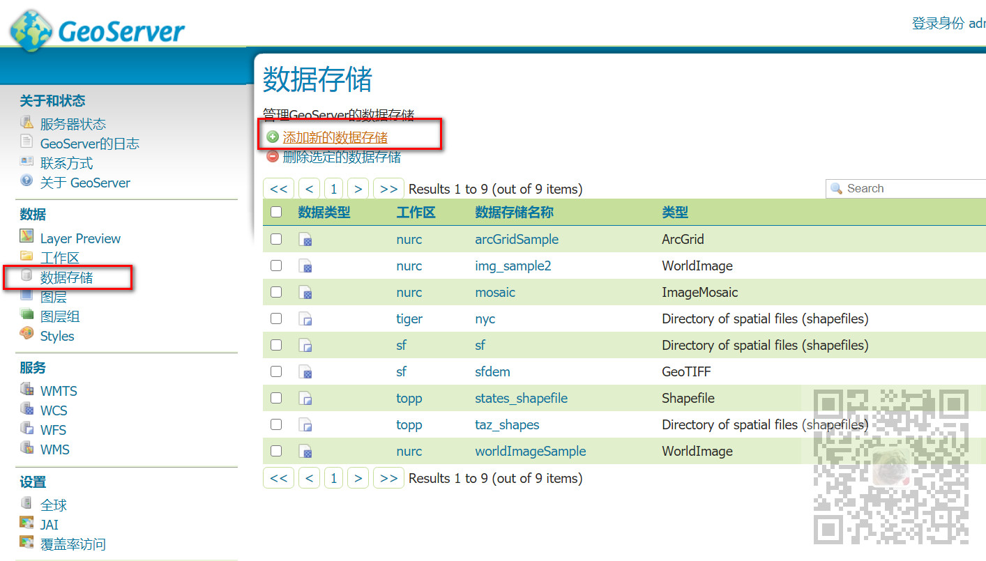
Task: Open GeoServer的日志 in the sidebar
Action: [90, 144]
